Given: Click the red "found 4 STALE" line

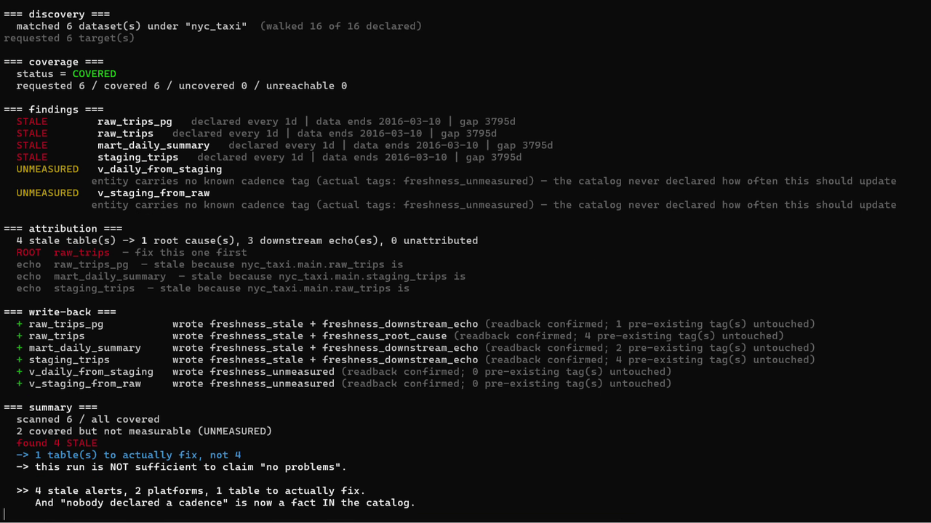Looking at the screenshot, I should [x=57, y=443].
